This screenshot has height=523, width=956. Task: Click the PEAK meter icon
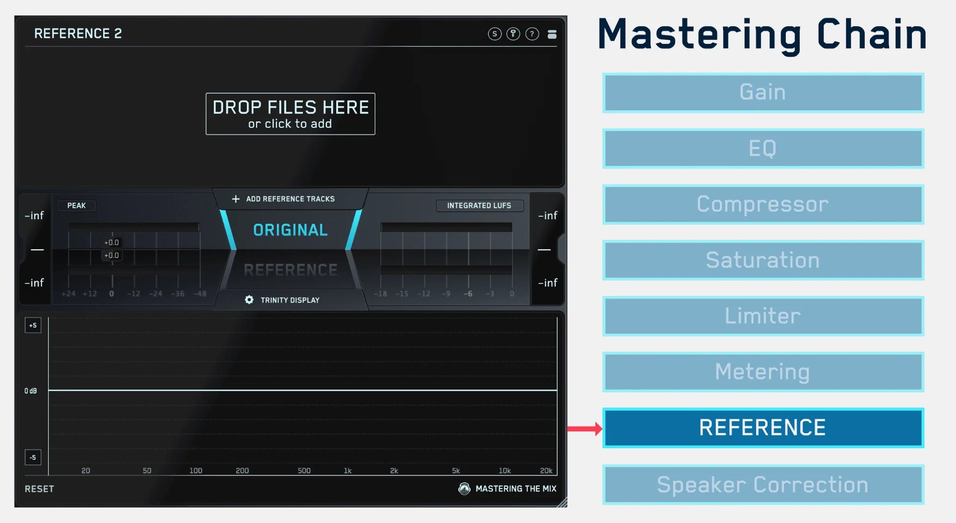[x=72, y=206]
